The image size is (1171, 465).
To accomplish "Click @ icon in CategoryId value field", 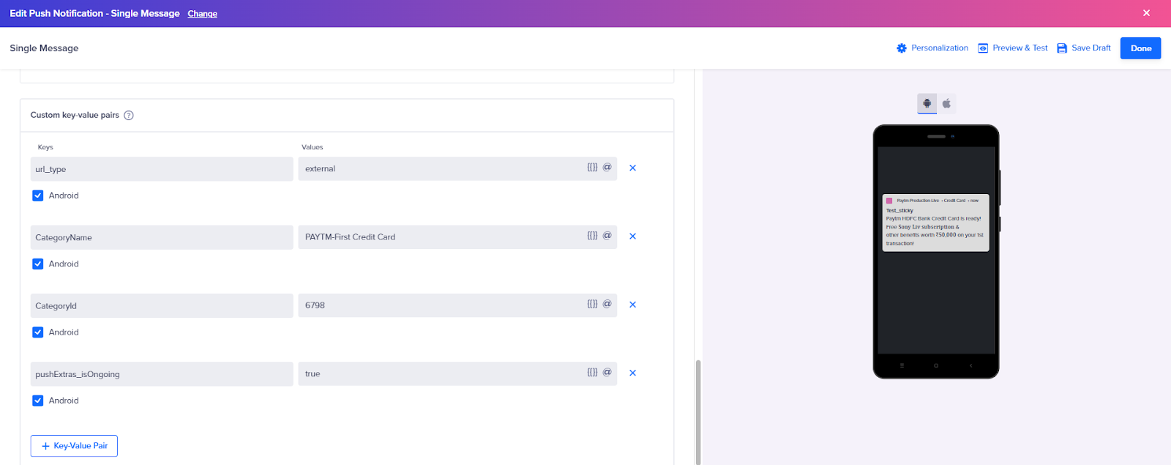I will (607, 304).
